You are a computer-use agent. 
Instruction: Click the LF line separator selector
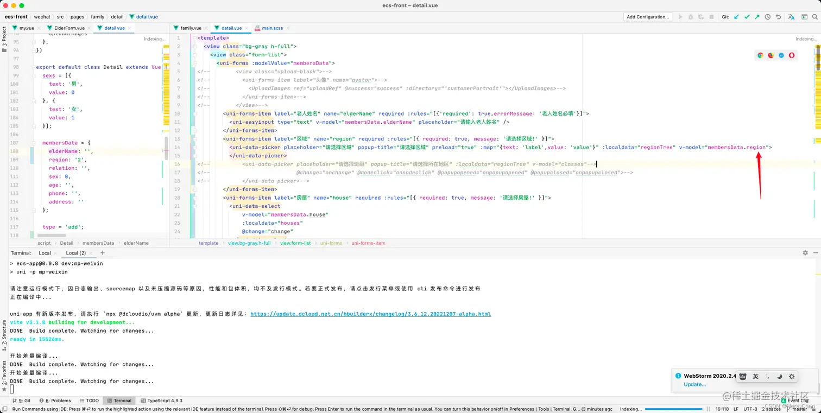(x=736, y=409)
